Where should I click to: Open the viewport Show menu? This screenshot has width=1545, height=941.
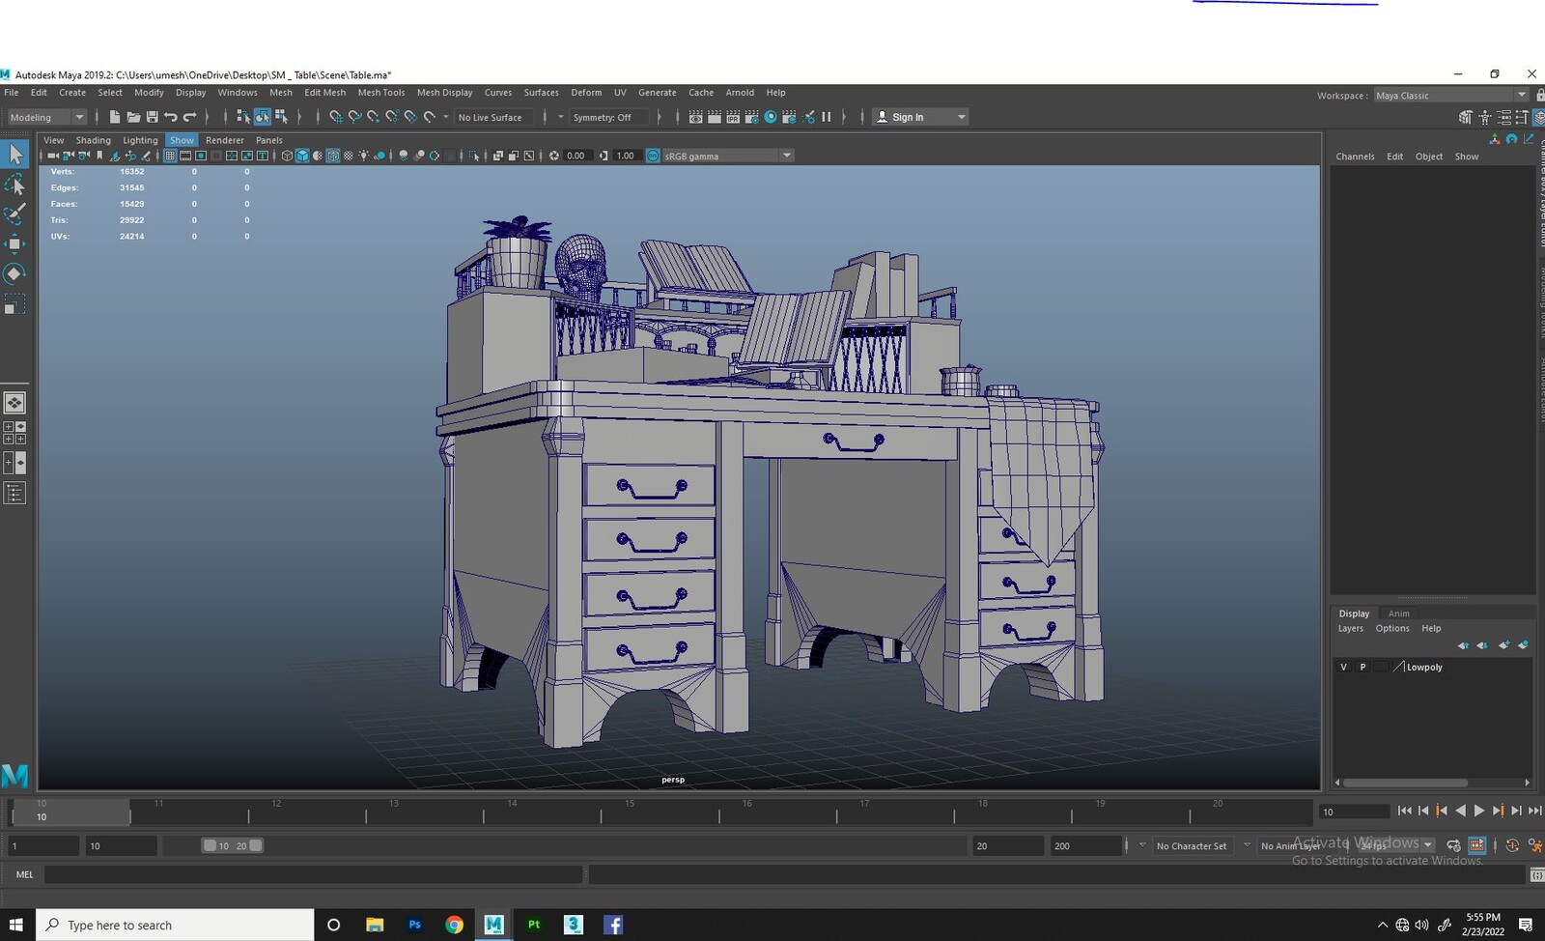[182, 140]
